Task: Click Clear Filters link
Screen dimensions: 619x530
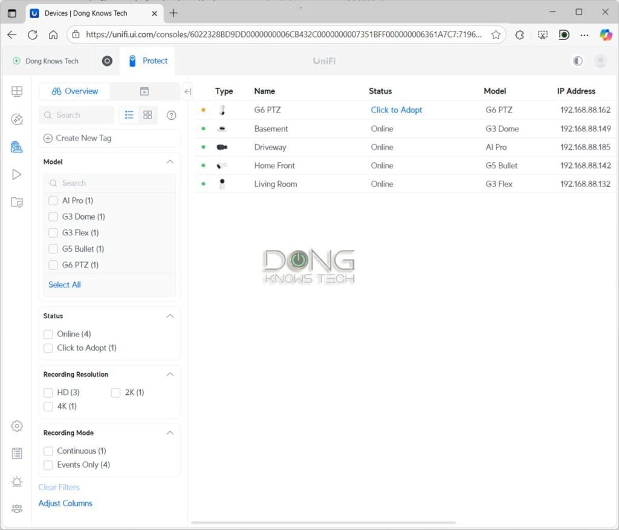Action: [x=59, y=487]
